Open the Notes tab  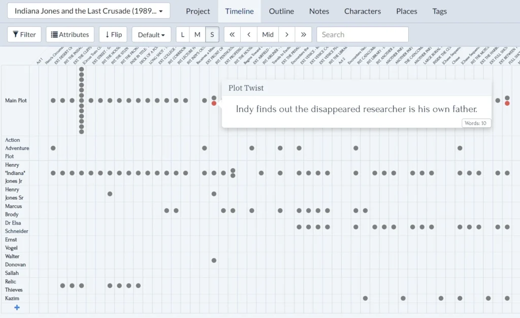319,11
